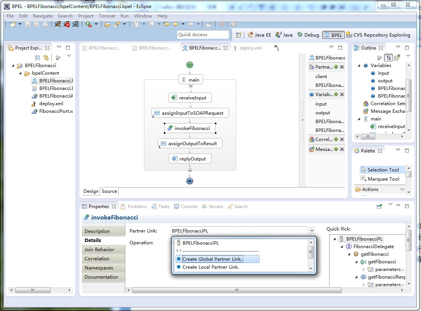Add a new variable using plus icon
This screenshot has height=311, width=421.
tap(336, 95)
